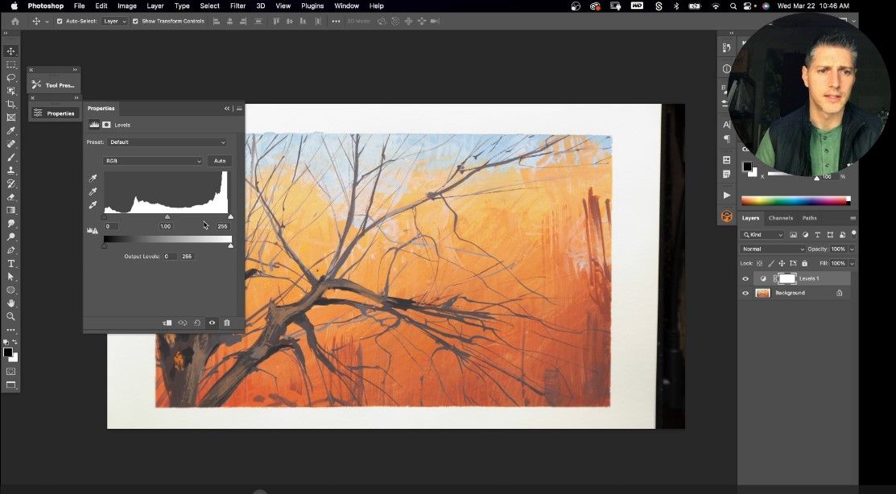The width and height of the screenshot is (896, 494).
Task: Switch to the Channels tab
Action: coord(780,217)
